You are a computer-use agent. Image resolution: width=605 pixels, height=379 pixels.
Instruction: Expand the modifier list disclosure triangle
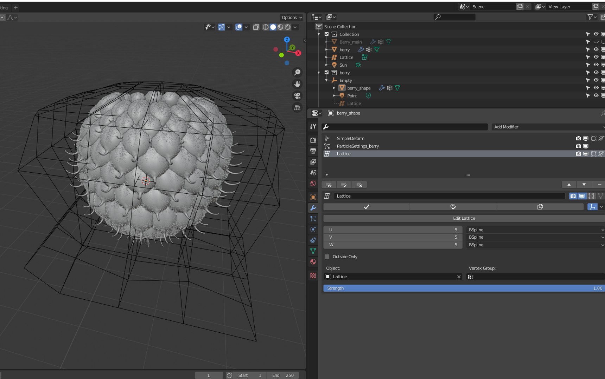click(327, 174)
